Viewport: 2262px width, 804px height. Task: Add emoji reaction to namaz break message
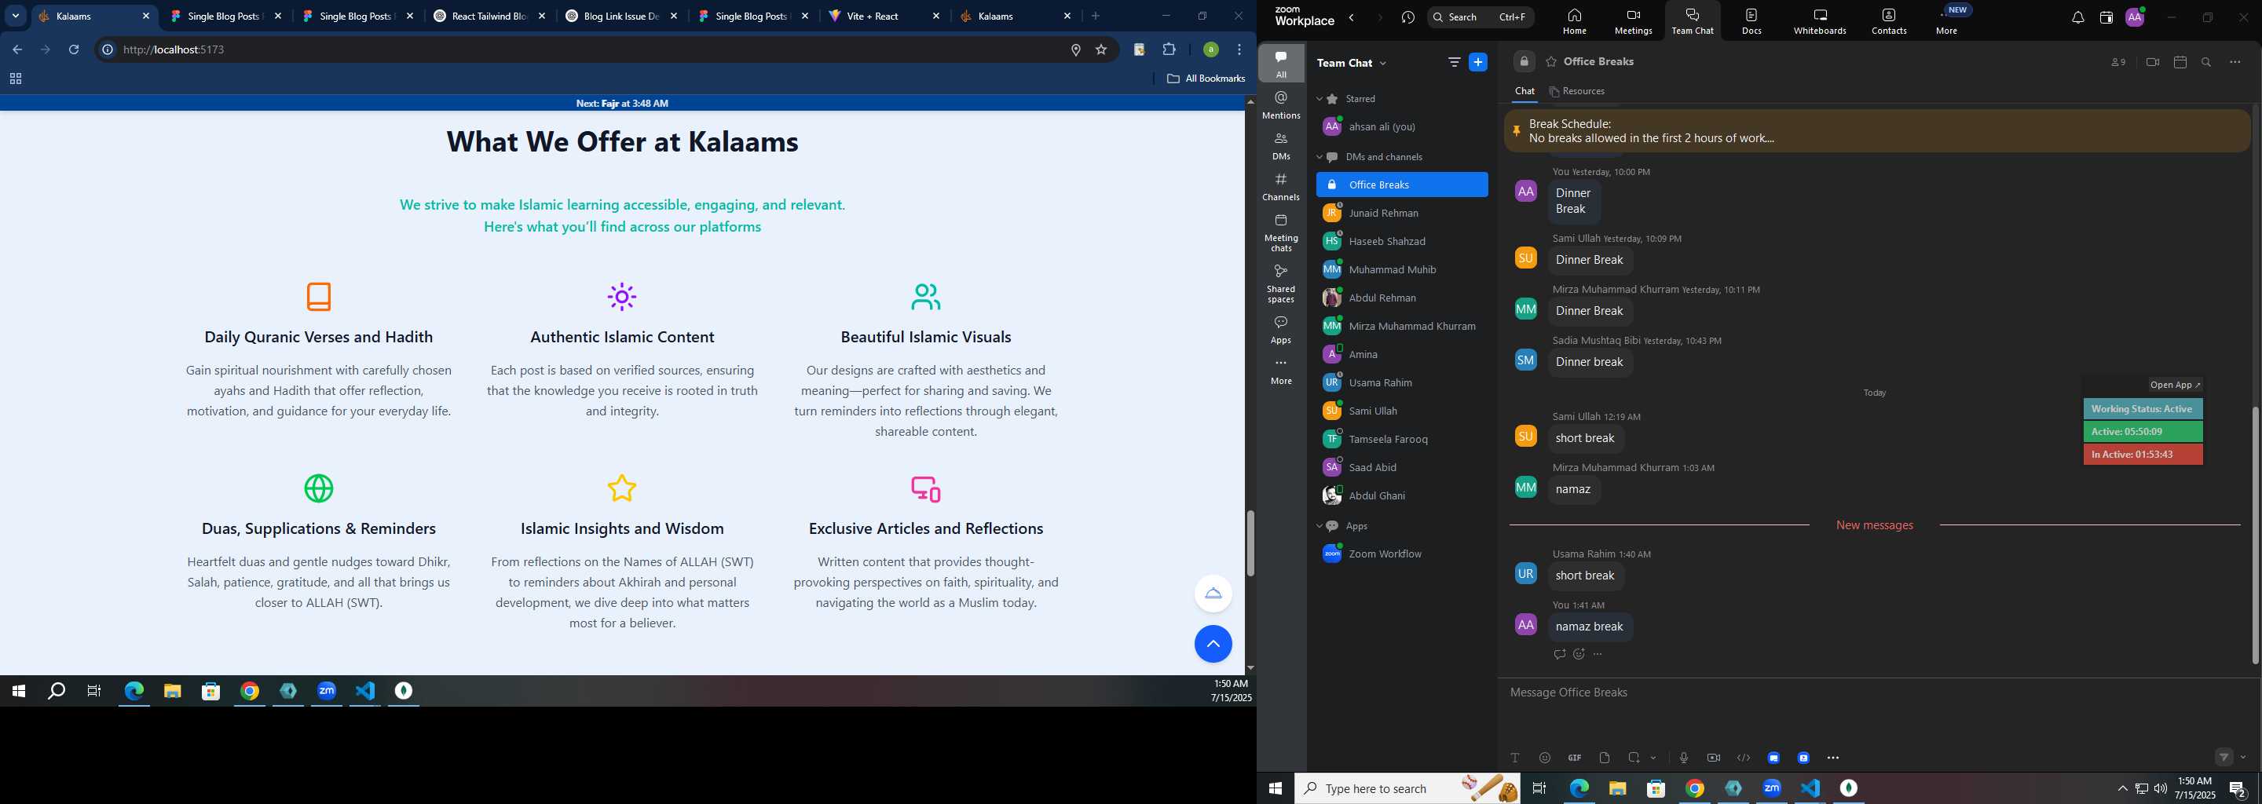[x=1579, y=654]
